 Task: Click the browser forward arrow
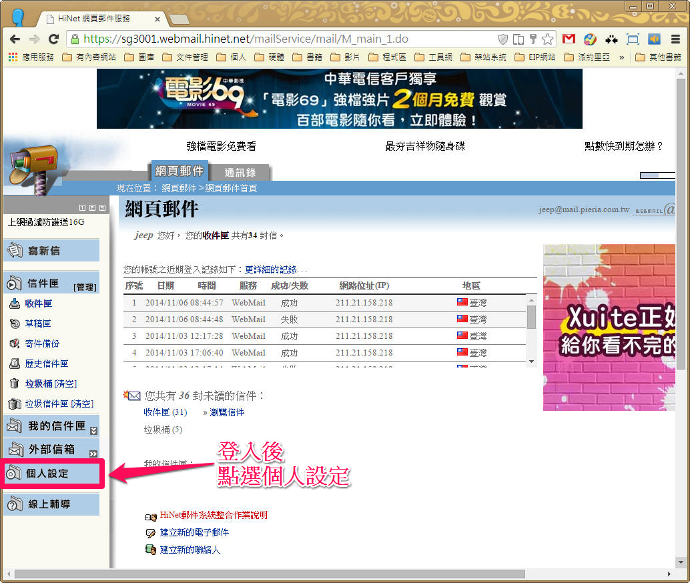pos(34,39)
